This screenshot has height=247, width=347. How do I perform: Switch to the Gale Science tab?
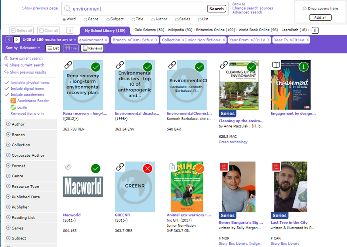(x=149, y=30)
